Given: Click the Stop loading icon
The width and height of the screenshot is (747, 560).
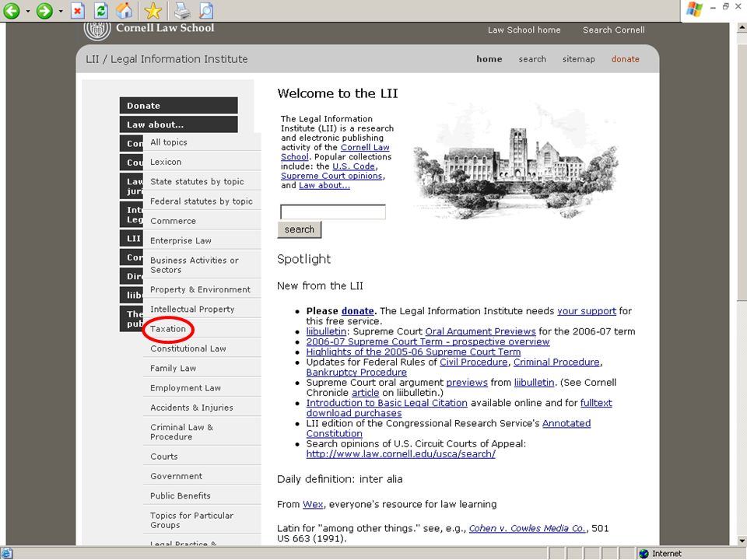Looking at the screenshot, I should click(x=77, y=10).
